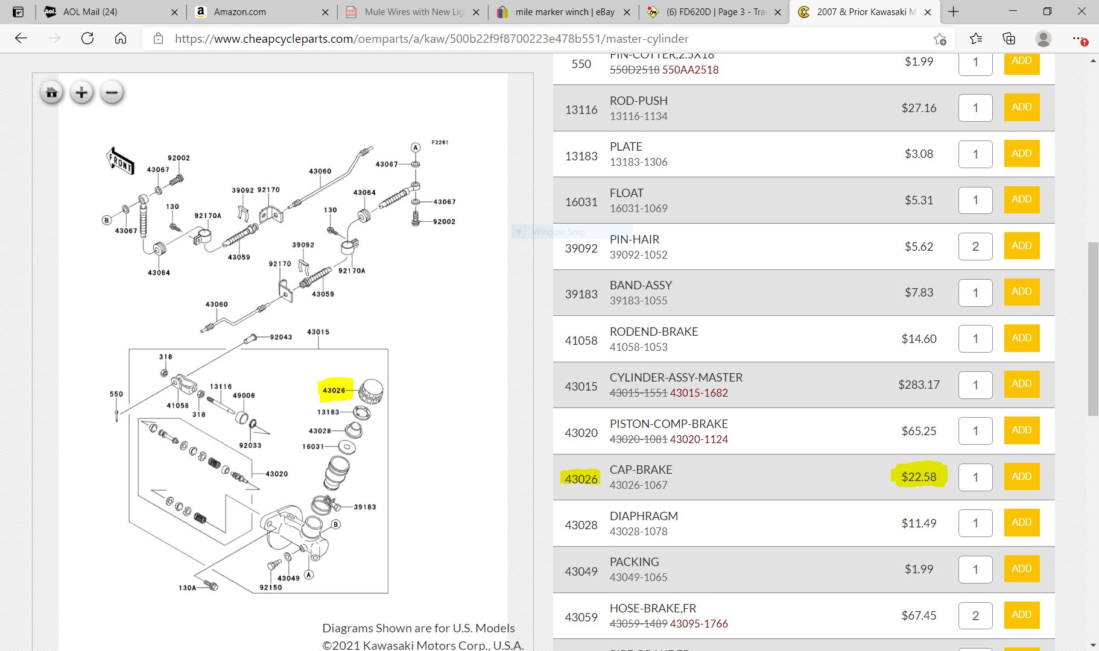Open part number 43015-1682 link
Screen dimensions: 1099x651
[699, 393]
